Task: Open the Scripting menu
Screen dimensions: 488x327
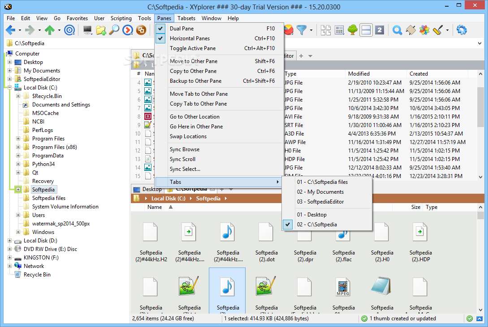Action: coord(121,18)
